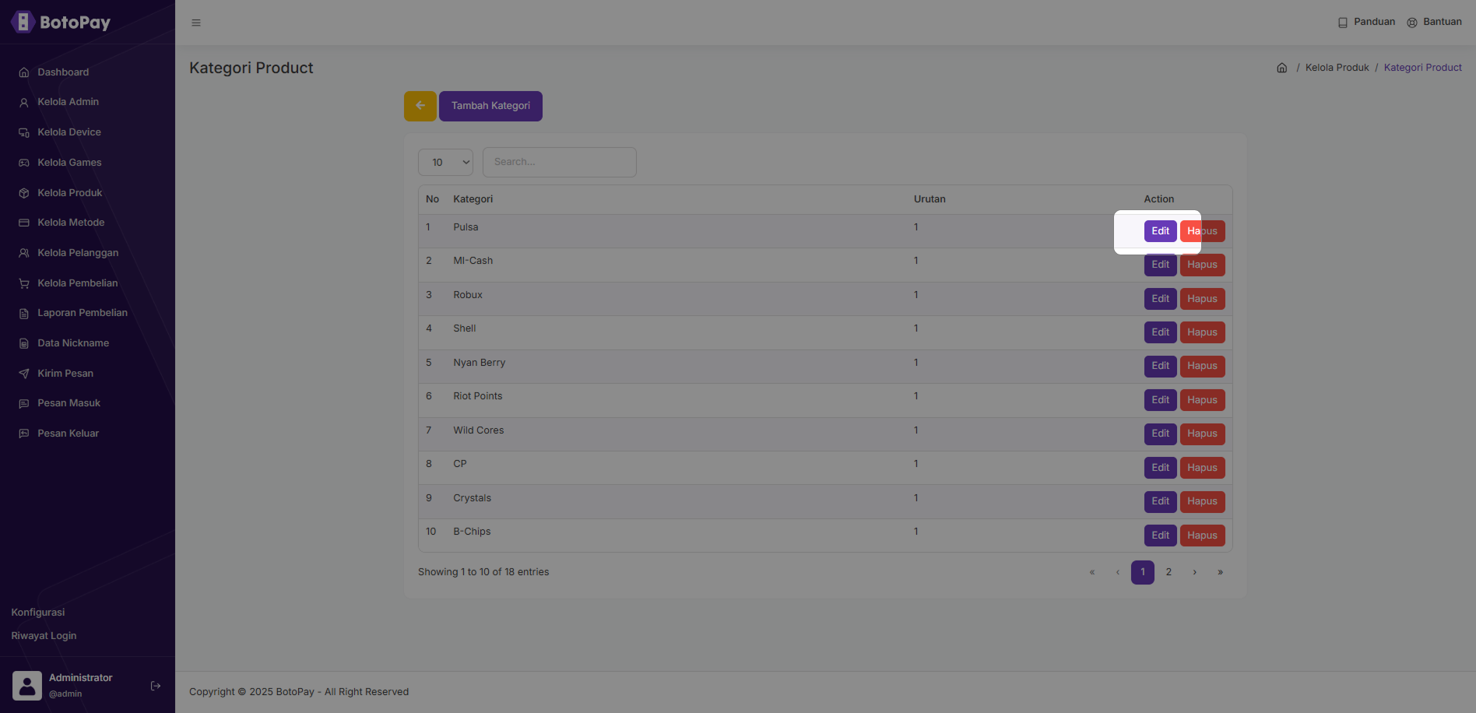1476x713 pixels.
Task: Click the Dashboard home icon in sidebar
Action: [24, 72]
